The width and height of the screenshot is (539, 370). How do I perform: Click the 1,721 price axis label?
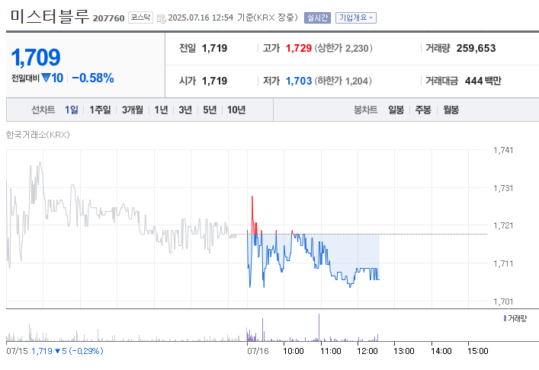tap(503, 225)
